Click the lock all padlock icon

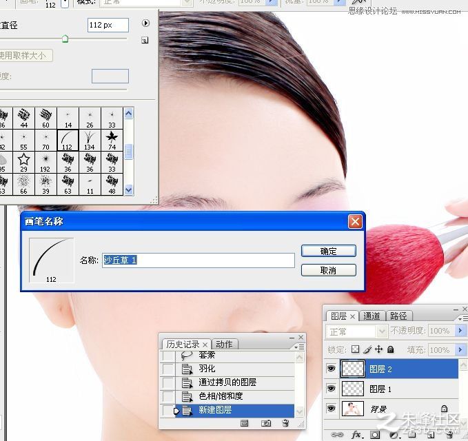(390, 349)
